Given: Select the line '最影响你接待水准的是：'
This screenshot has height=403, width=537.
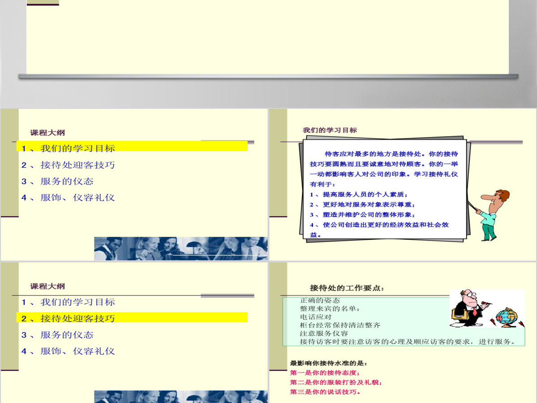Looking at the screenshot, I should [329, 364].
